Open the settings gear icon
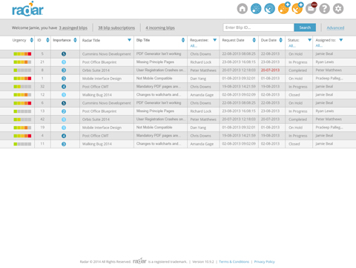Image resolution: width=356 pixels, height=268 pixels. click(338, 9)
